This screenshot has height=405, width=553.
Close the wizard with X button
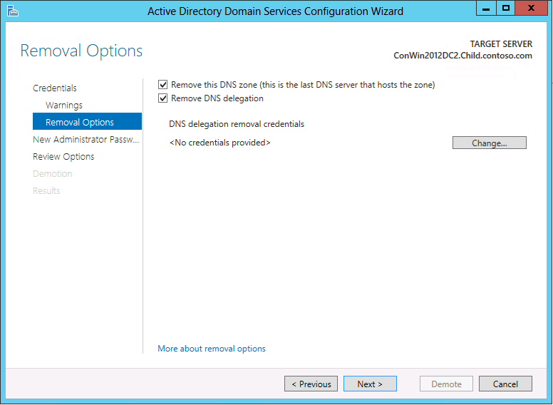531,8
